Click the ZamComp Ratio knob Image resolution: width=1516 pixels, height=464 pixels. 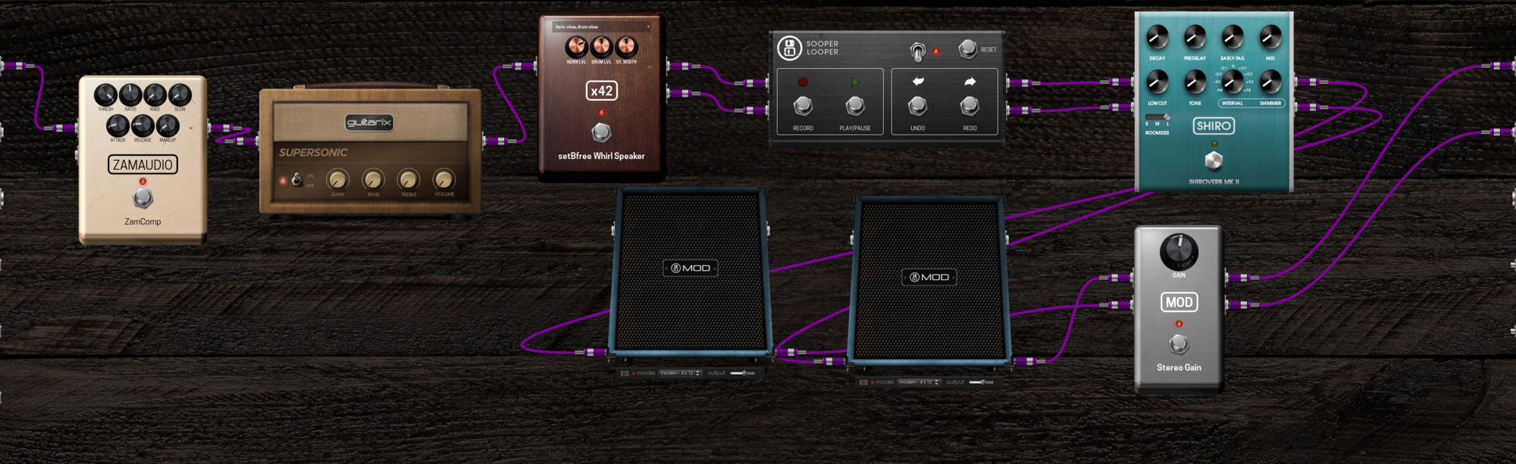tap(130, 95)
